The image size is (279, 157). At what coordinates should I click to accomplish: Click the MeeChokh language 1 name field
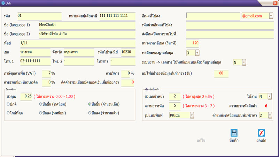coord(86,25)
